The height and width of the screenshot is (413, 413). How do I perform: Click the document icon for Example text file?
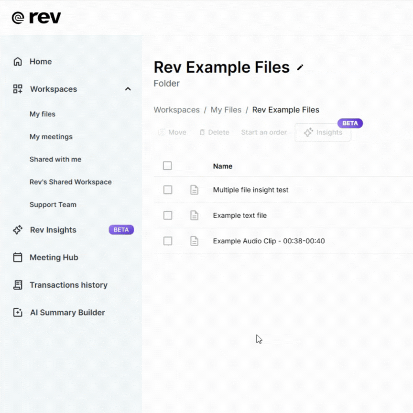(195, 215)
